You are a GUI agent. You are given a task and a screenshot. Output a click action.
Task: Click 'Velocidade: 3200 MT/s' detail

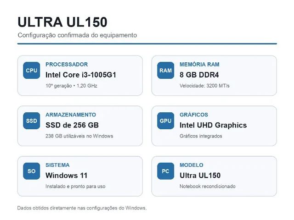pos(204,86)
